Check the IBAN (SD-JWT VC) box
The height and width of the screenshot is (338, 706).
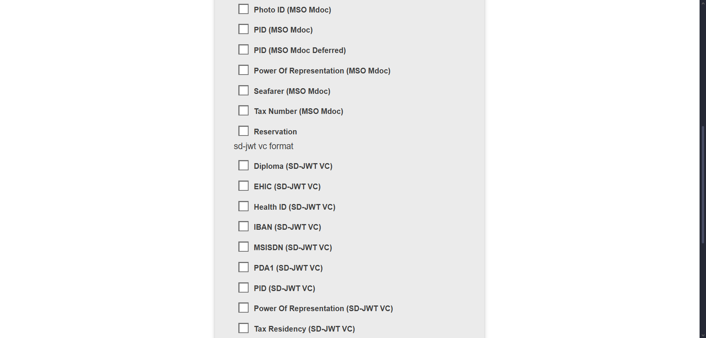click(244, 227)
